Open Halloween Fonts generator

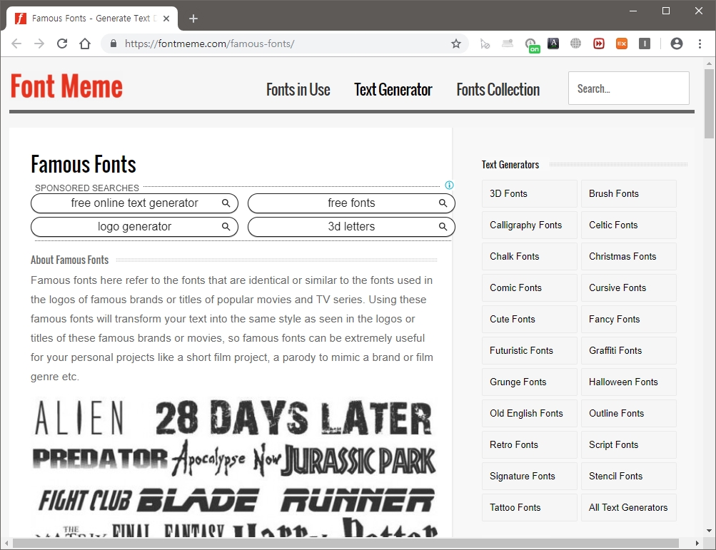pos(629,382)
